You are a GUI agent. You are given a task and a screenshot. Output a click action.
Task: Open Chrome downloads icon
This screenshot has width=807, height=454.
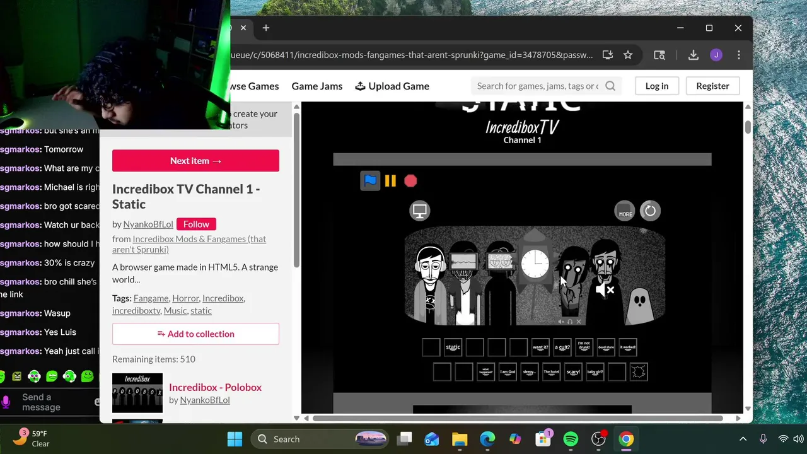(694, 55)
